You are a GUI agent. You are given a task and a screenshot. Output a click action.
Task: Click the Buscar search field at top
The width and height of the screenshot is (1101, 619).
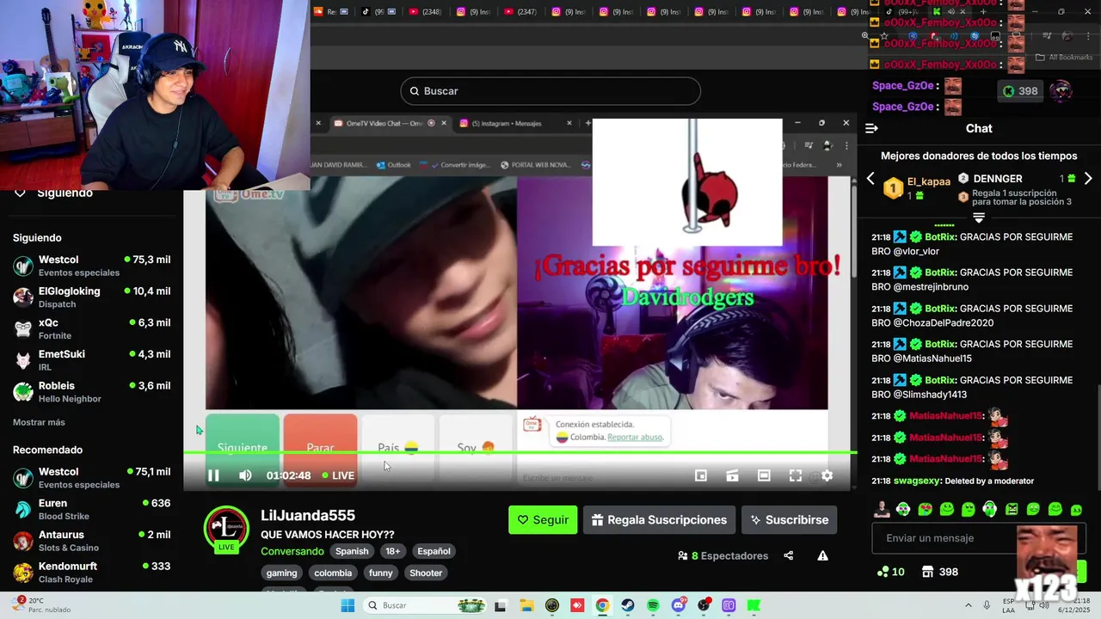click(550, 91)
